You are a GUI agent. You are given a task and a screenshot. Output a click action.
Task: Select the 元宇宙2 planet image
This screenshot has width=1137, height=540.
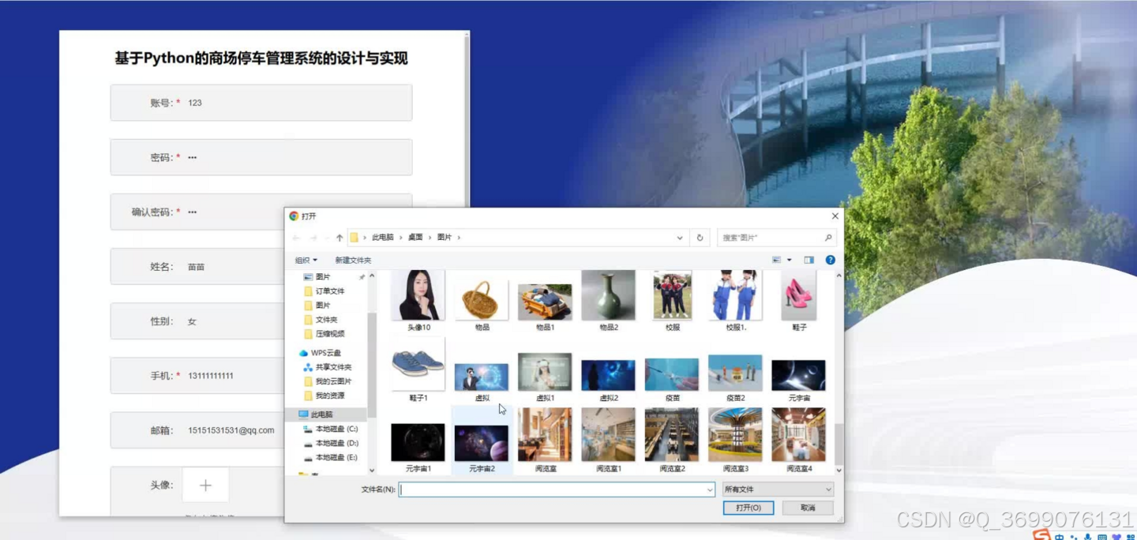482,447
